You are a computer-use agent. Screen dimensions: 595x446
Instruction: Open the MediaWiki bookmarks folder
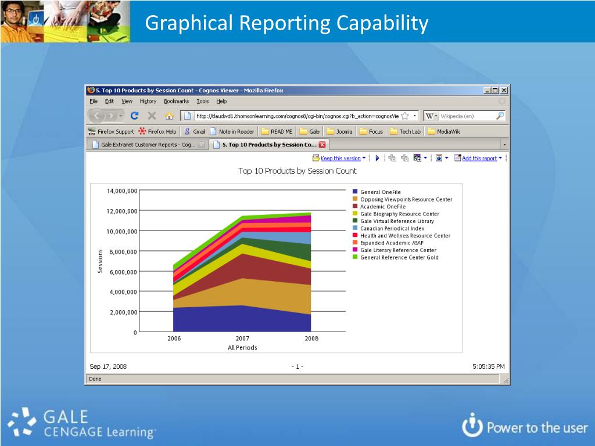(x=444, y=132)
